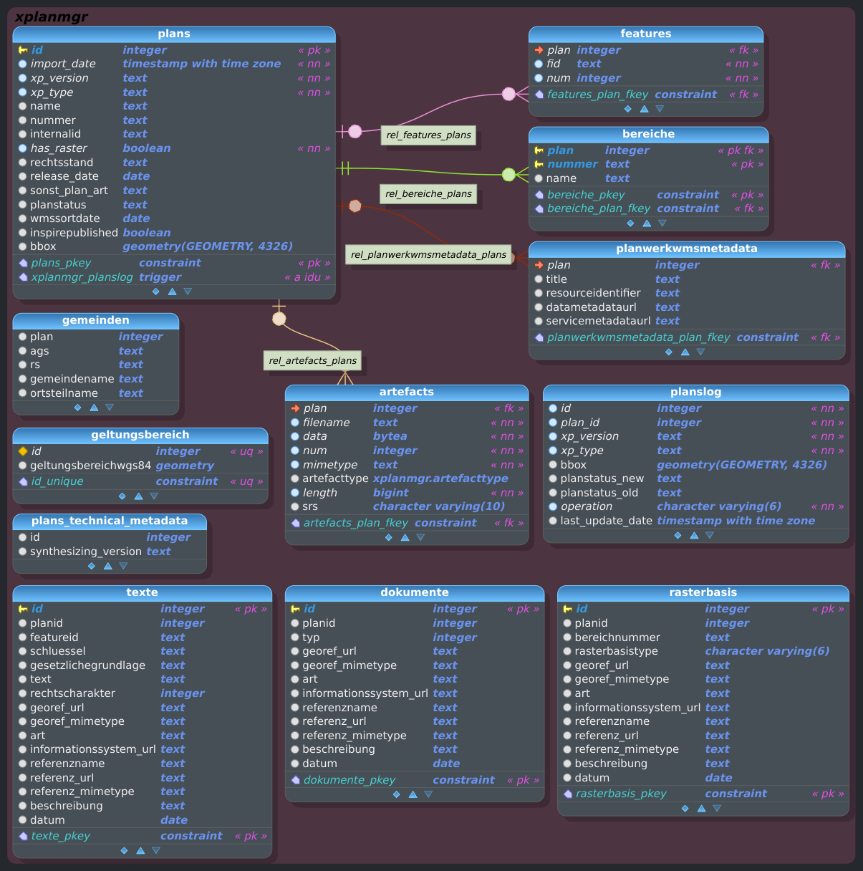
Task: Toggle the up-triangle control under bereiche table
Action: point(647,223)
